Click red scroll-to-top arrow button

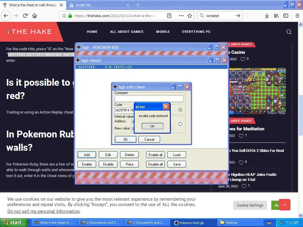click(284, 205)
